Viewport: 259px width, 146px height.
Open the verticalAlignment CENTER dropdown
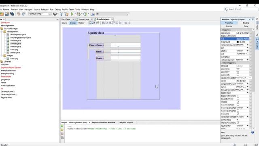pyautogui.click(x=247, y=60)
